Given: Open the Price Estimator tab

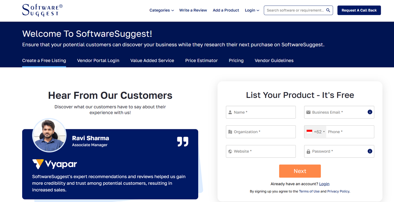Looking at the screenshot, I should [201, 61].
